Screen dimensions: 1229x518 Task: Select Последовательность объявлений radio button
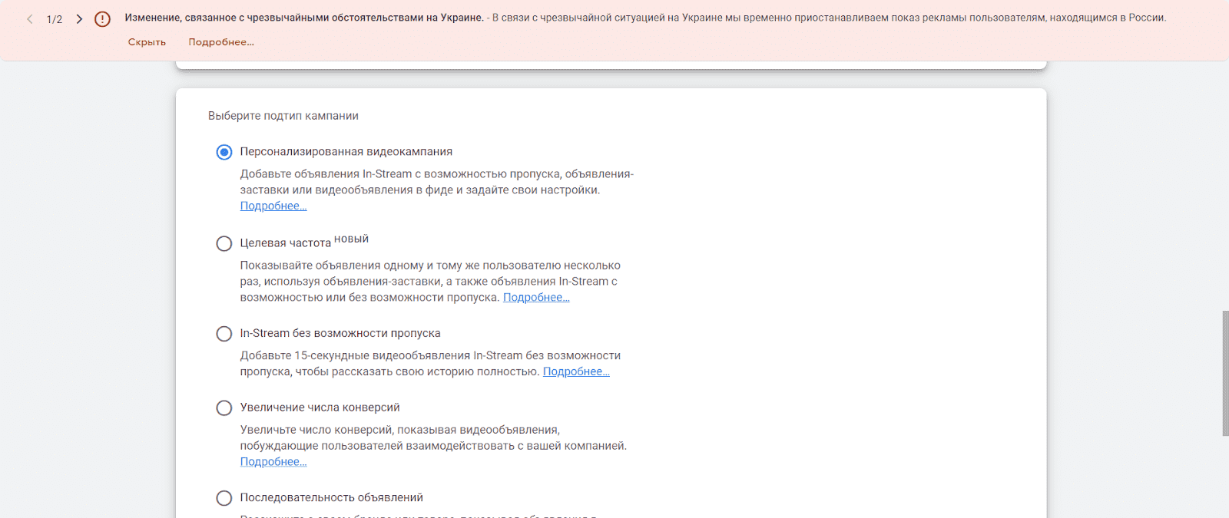(224, 498)
